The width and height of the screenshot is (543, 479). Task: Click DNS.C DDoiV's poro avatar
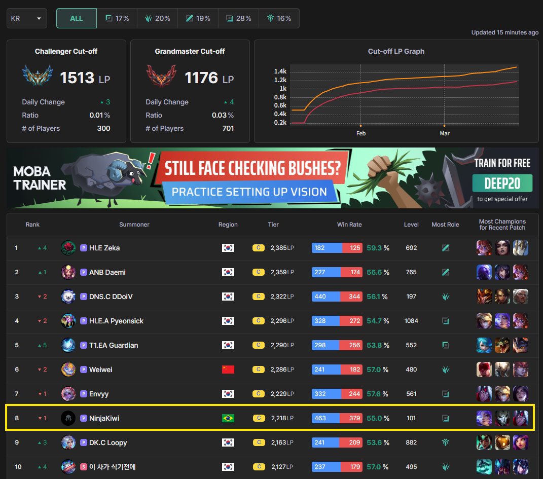click(68, 297)
